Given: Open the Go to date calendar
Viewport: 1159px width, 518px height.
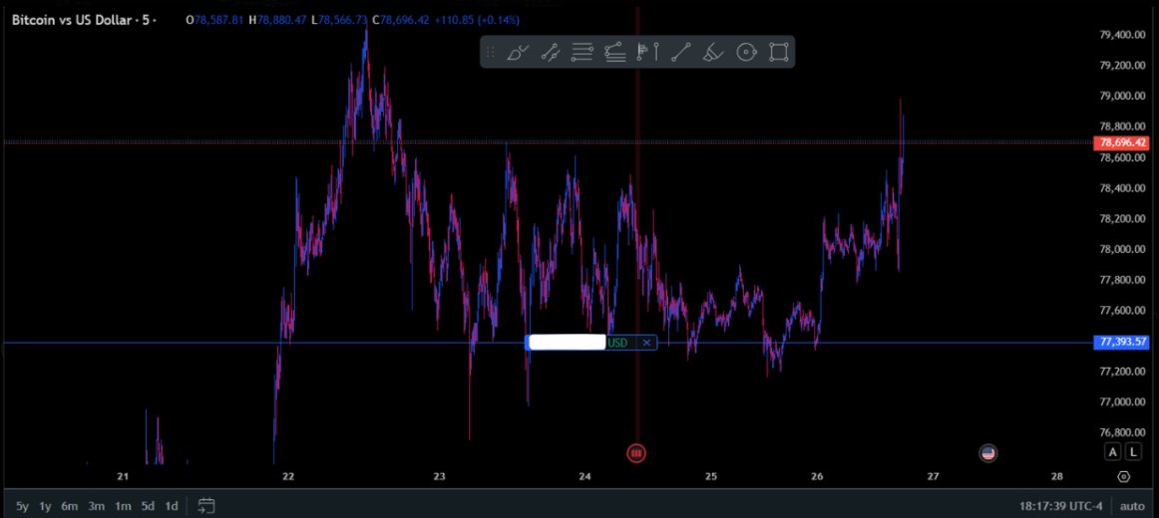Looking at the screenshot, I should point(206,506).
